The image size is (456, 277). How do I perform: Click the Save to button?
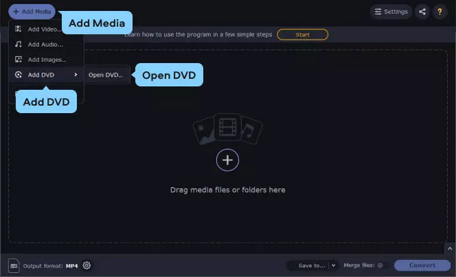pyautogui.click(x=312, y=266)
